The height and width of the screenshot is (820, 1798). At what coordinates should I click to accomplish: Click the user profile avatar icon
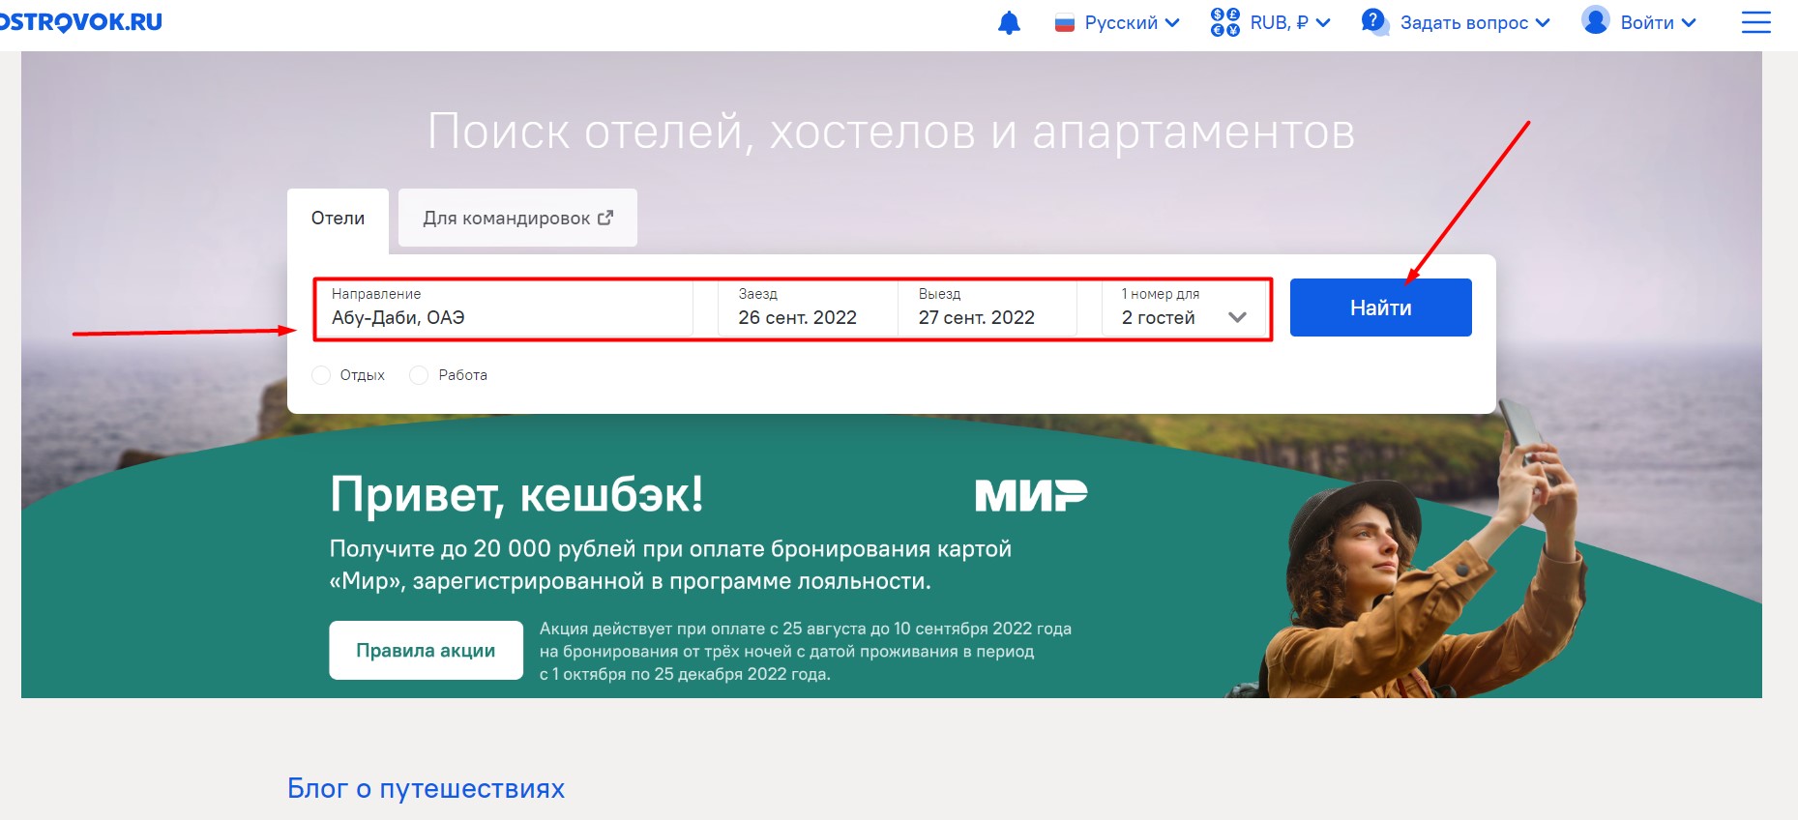[1595, 20]
